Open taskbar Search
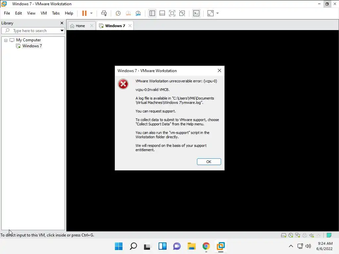This screenshot has width=339, height=254. point(133,246)
